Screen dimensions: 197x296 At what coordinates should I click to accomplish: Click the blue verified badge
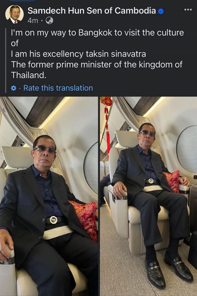click(161, 12)
